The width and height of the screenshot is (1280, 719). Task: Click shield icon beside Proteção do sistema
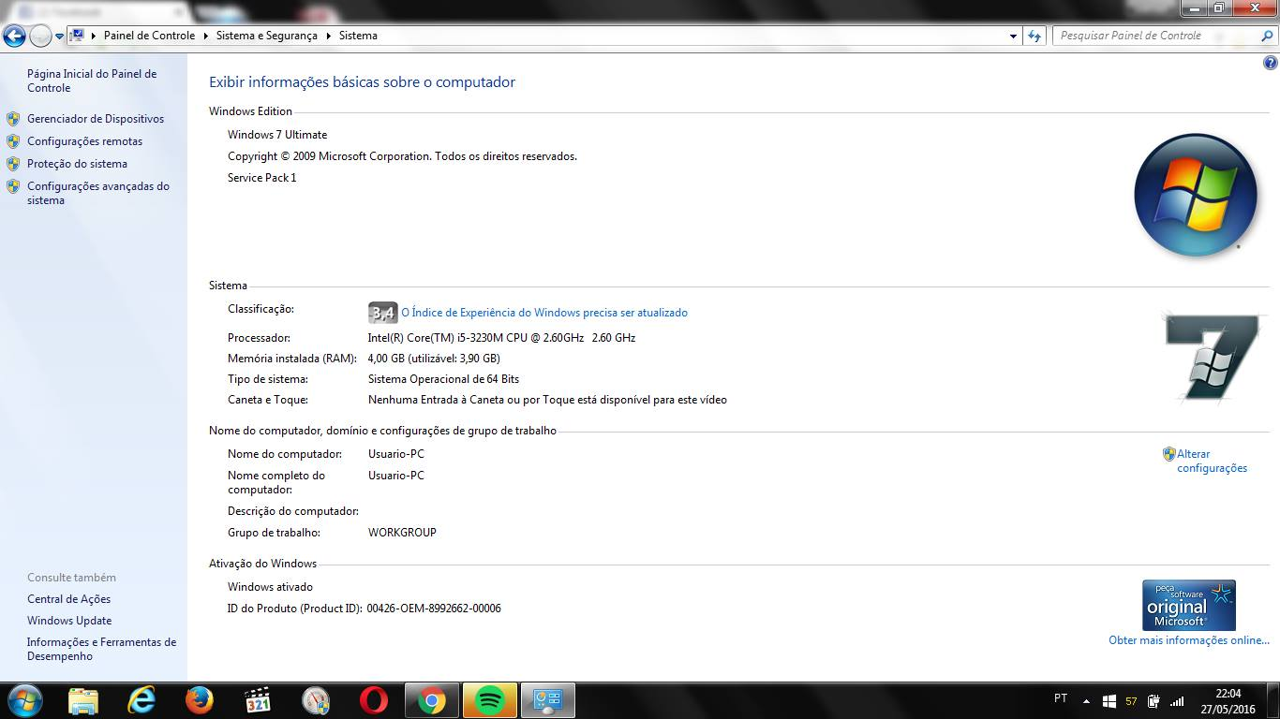[13, 164]
